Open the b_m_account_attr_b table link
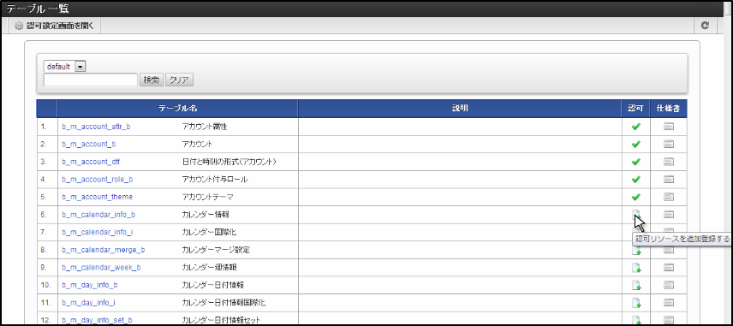 point(96,127)
